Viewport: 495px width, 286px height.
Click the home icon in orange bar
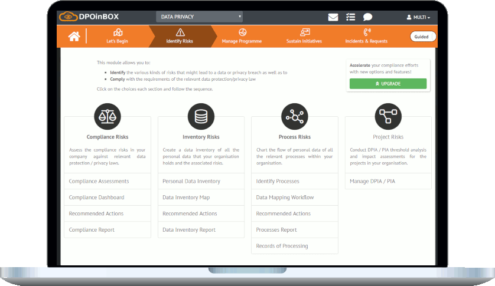coord(74,37)
